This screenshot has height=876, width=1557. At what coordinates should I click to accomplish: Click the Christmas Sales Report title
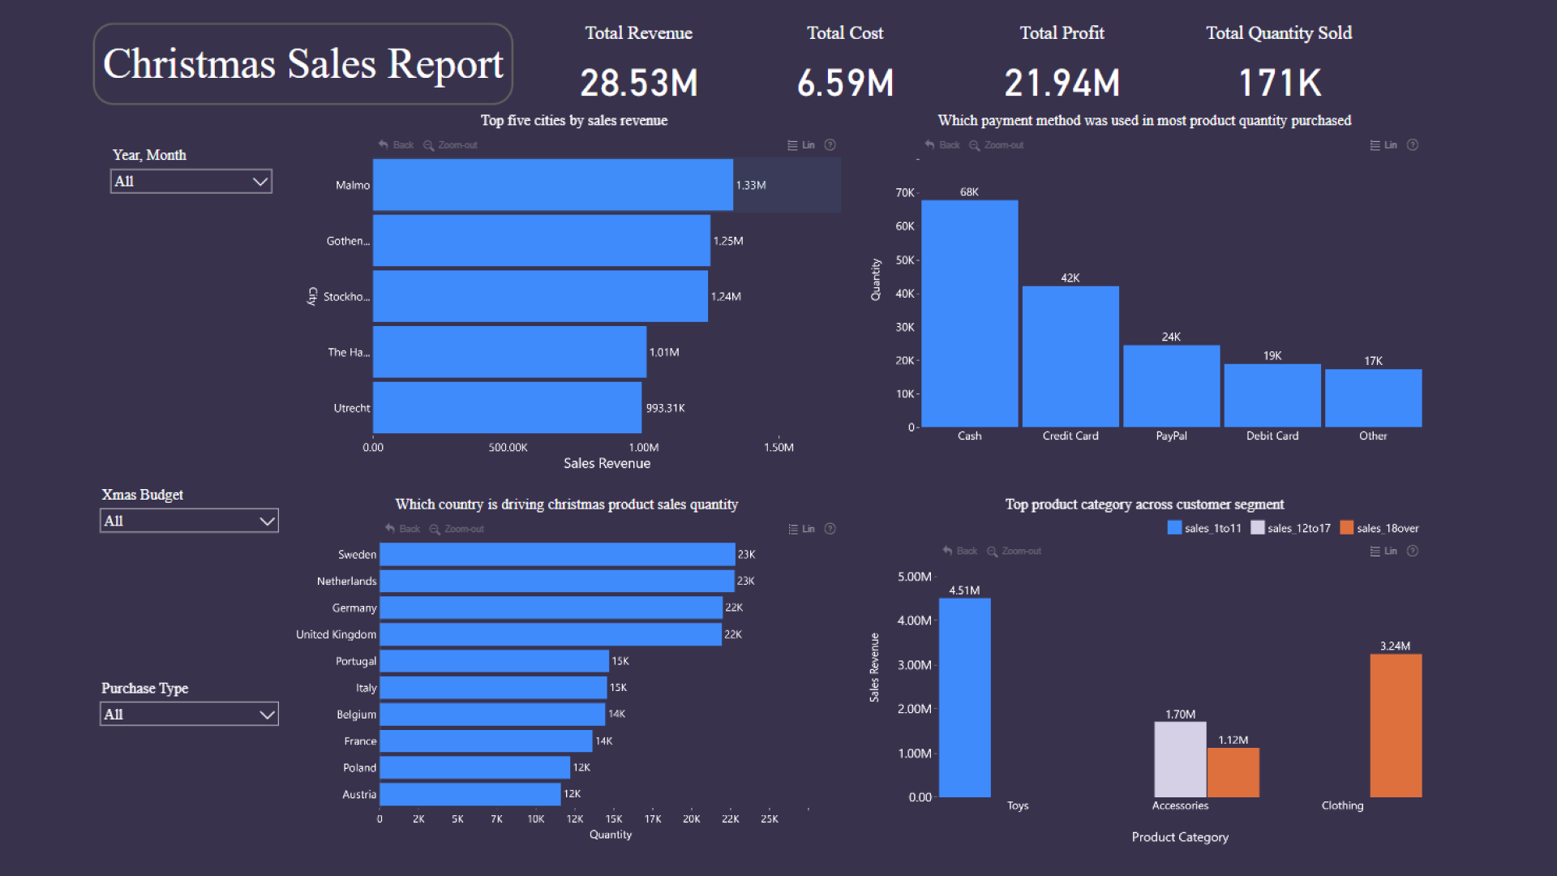point(303,64)
